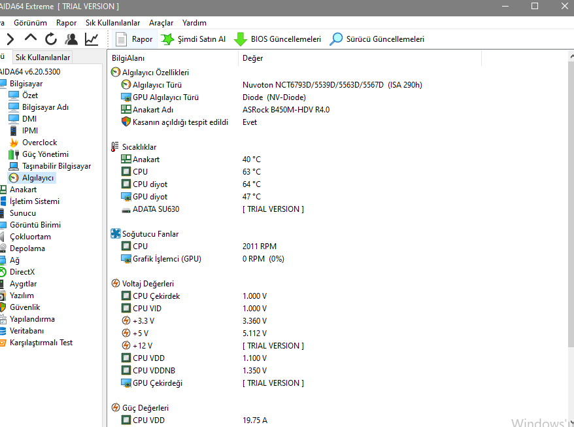Screen dimensions: 574x427
Task: Open the Yardım menu
Action: [194, 23]
